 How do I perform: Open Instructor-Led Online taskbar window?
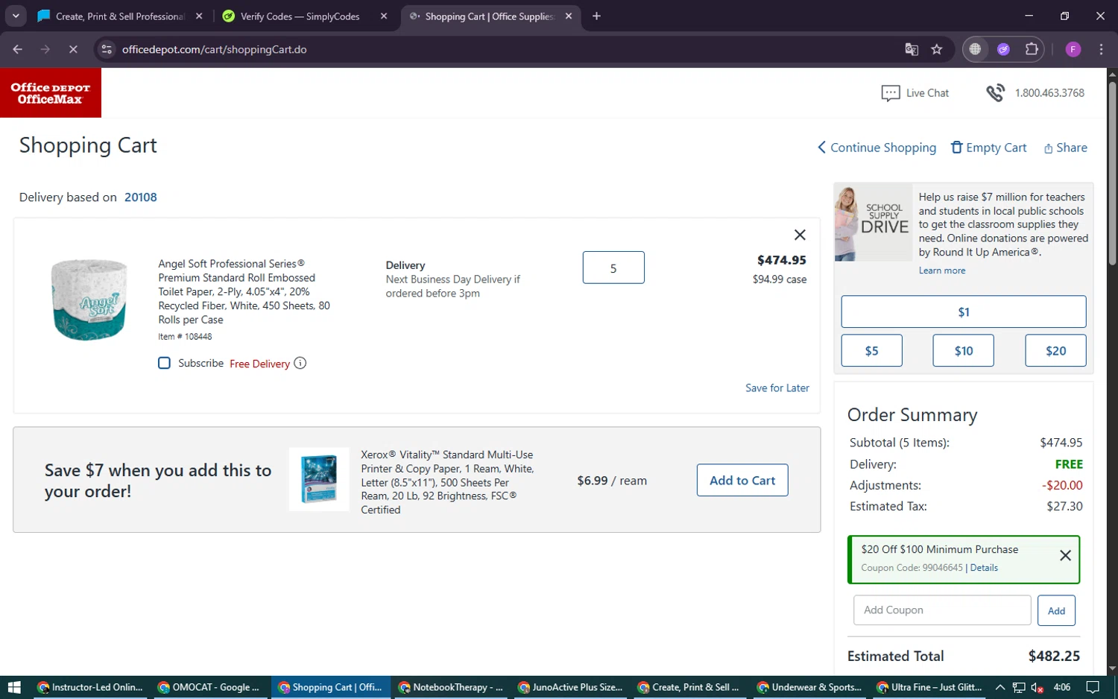click(x=90, y=687)
